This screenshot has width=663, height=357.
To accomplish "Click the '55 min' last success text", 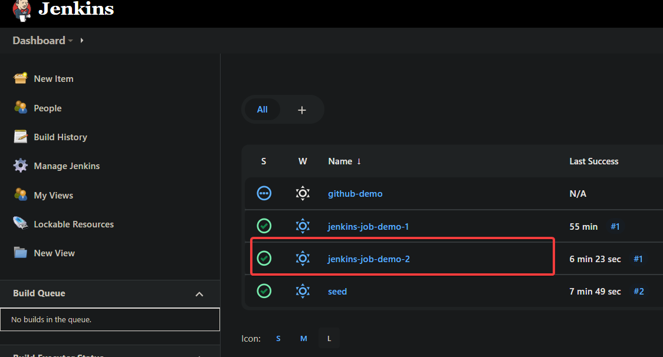I will [583, 227].
